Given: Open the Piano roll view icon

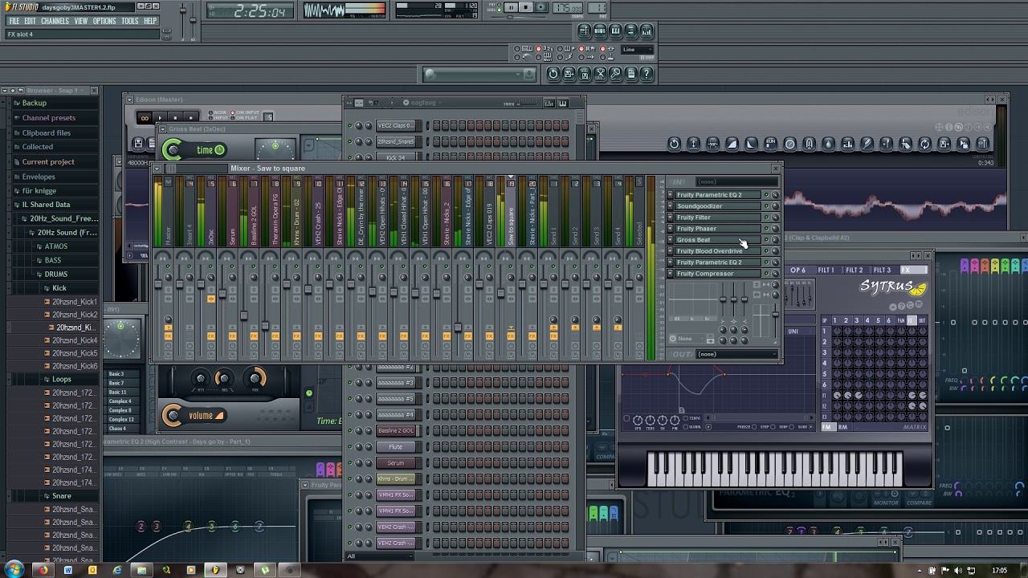Looking at the screenshot, I should (615, 31).
